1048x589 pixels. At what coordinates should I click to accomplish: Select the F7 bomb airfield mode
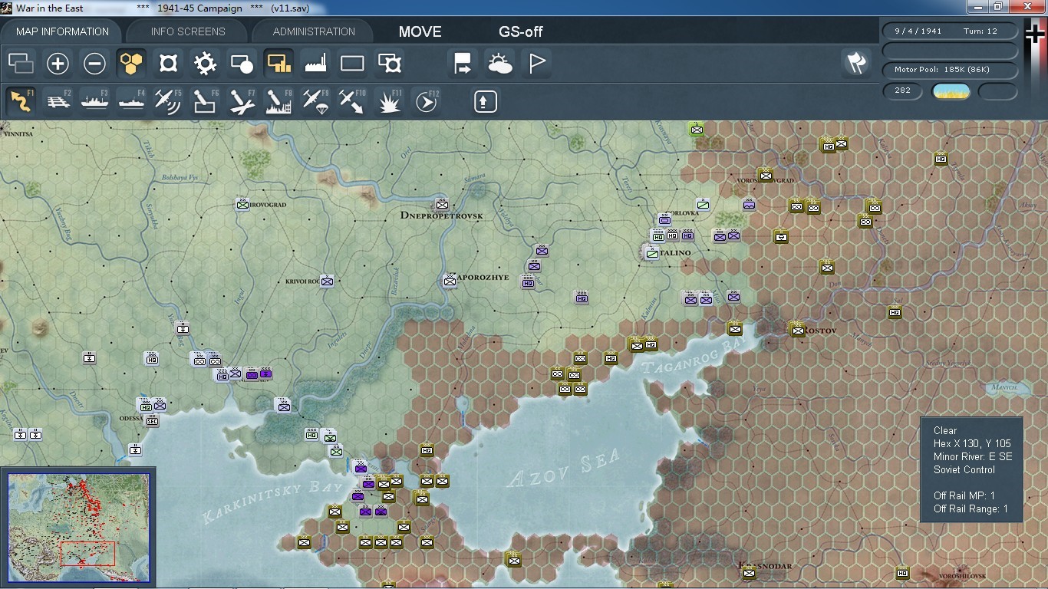click(x=242, y=101)
